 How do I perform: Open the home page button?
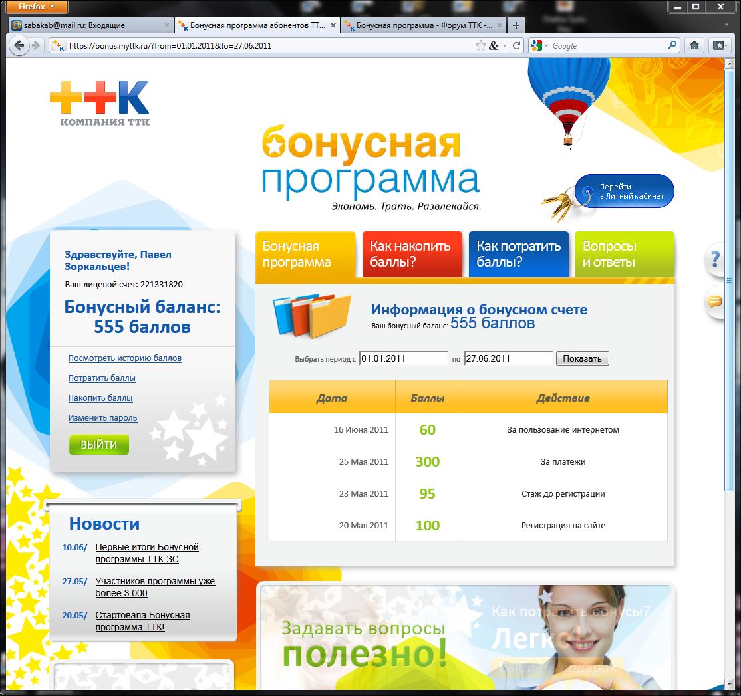(x=694, y=45)
